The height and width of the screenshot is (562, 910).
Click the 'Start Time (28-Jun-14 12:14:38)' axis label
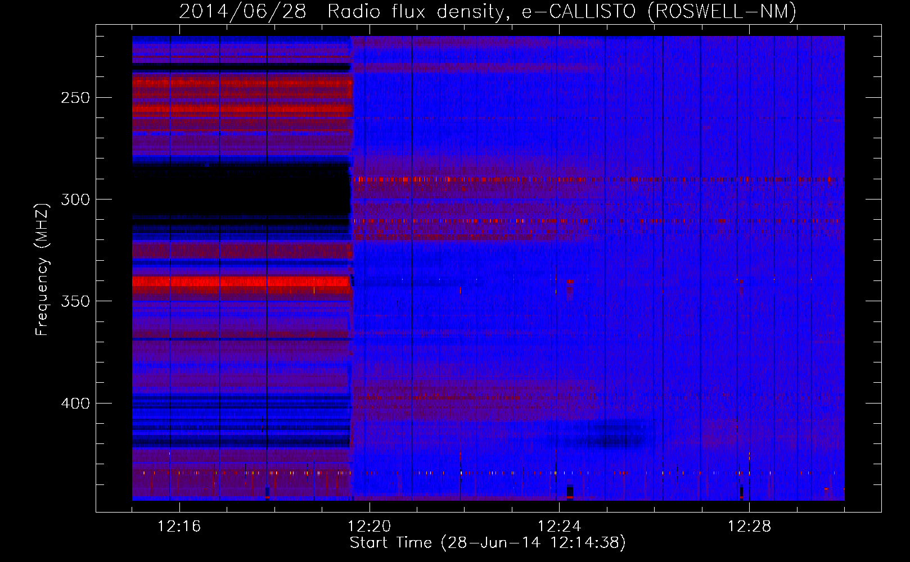click(x=488, y=543)
